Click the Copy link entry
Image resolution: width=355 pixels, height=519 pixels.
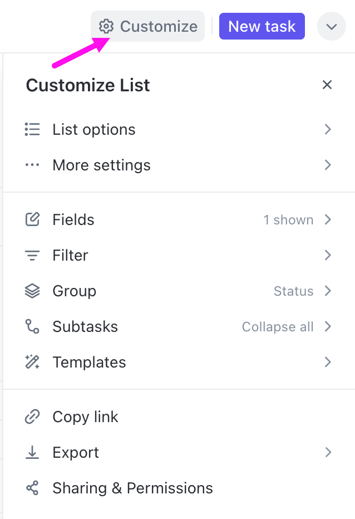pos(85,417)
